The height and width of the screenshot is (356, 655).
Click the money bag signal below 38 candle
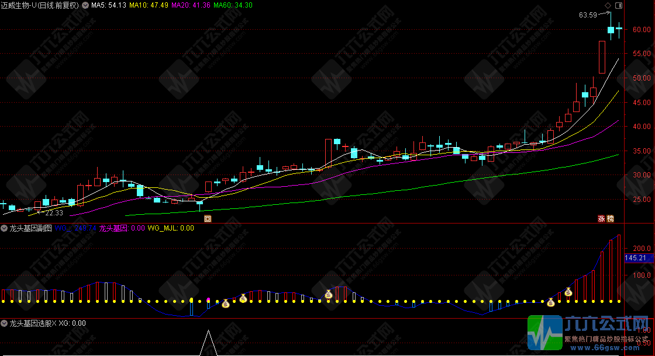pyautogui.click(x=329, y=294)
